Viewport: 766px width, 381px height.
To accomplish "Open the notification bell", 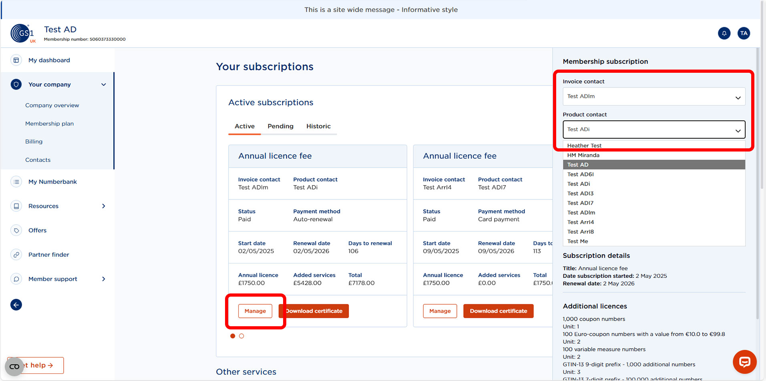I will (x=724, y=33).
